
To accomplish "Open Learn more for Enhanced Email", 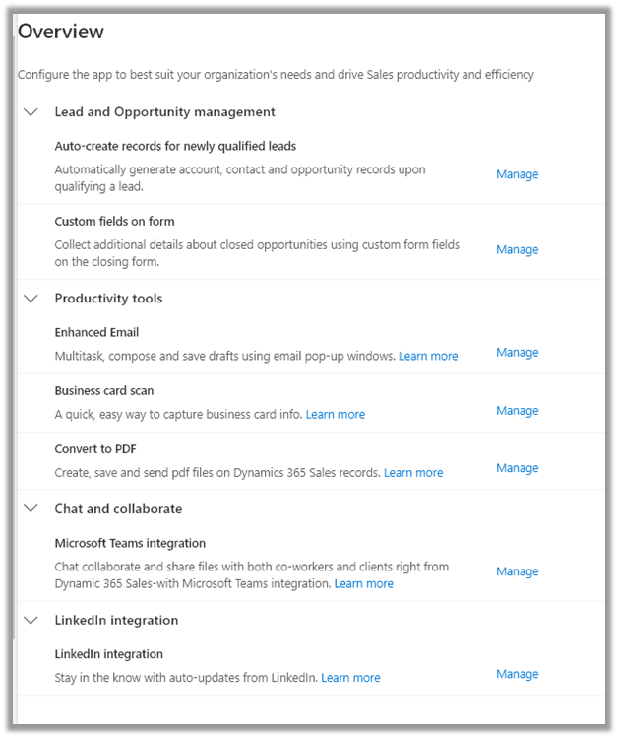I will click(428, 356).
